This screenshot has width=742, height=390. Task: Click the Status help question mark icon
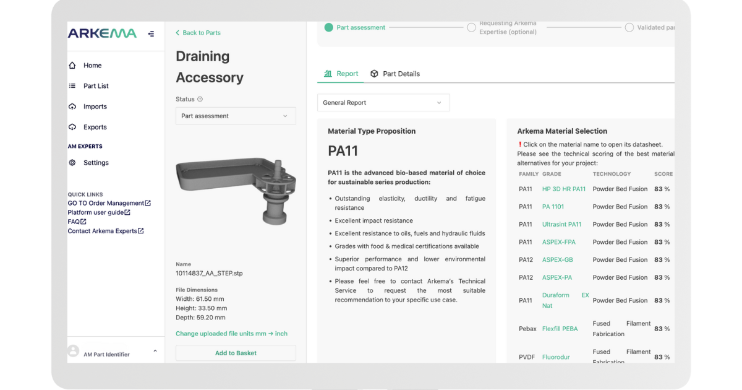[200, 98]
